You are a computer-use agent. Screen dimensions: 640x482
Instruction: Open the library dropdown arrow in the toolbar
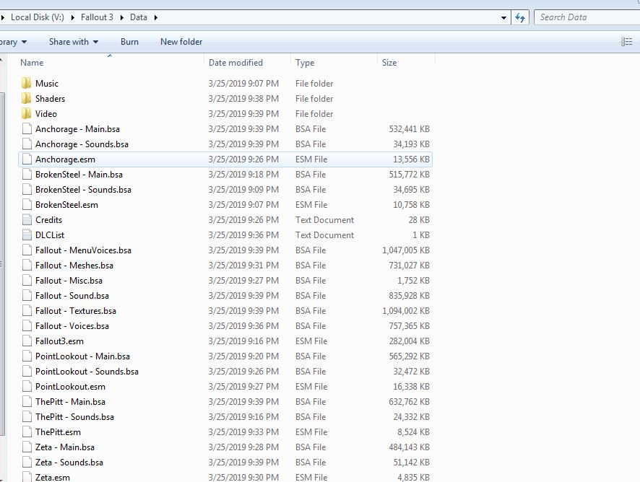tap(24, 42)
